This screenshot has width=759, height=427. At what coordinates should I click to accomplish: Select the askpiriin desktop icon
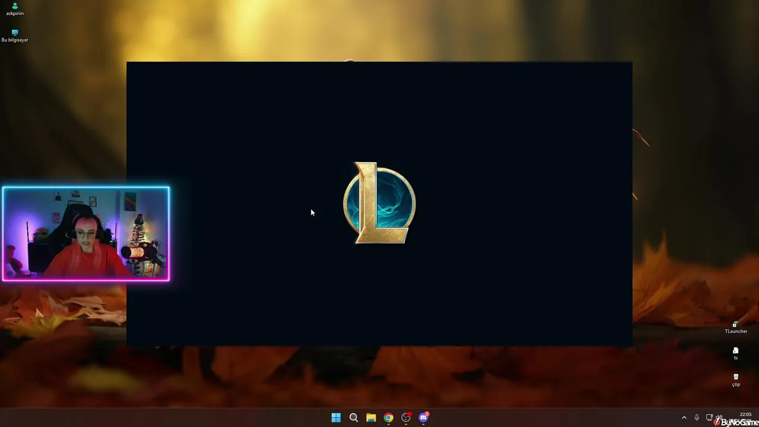click(x=15, y=9)
